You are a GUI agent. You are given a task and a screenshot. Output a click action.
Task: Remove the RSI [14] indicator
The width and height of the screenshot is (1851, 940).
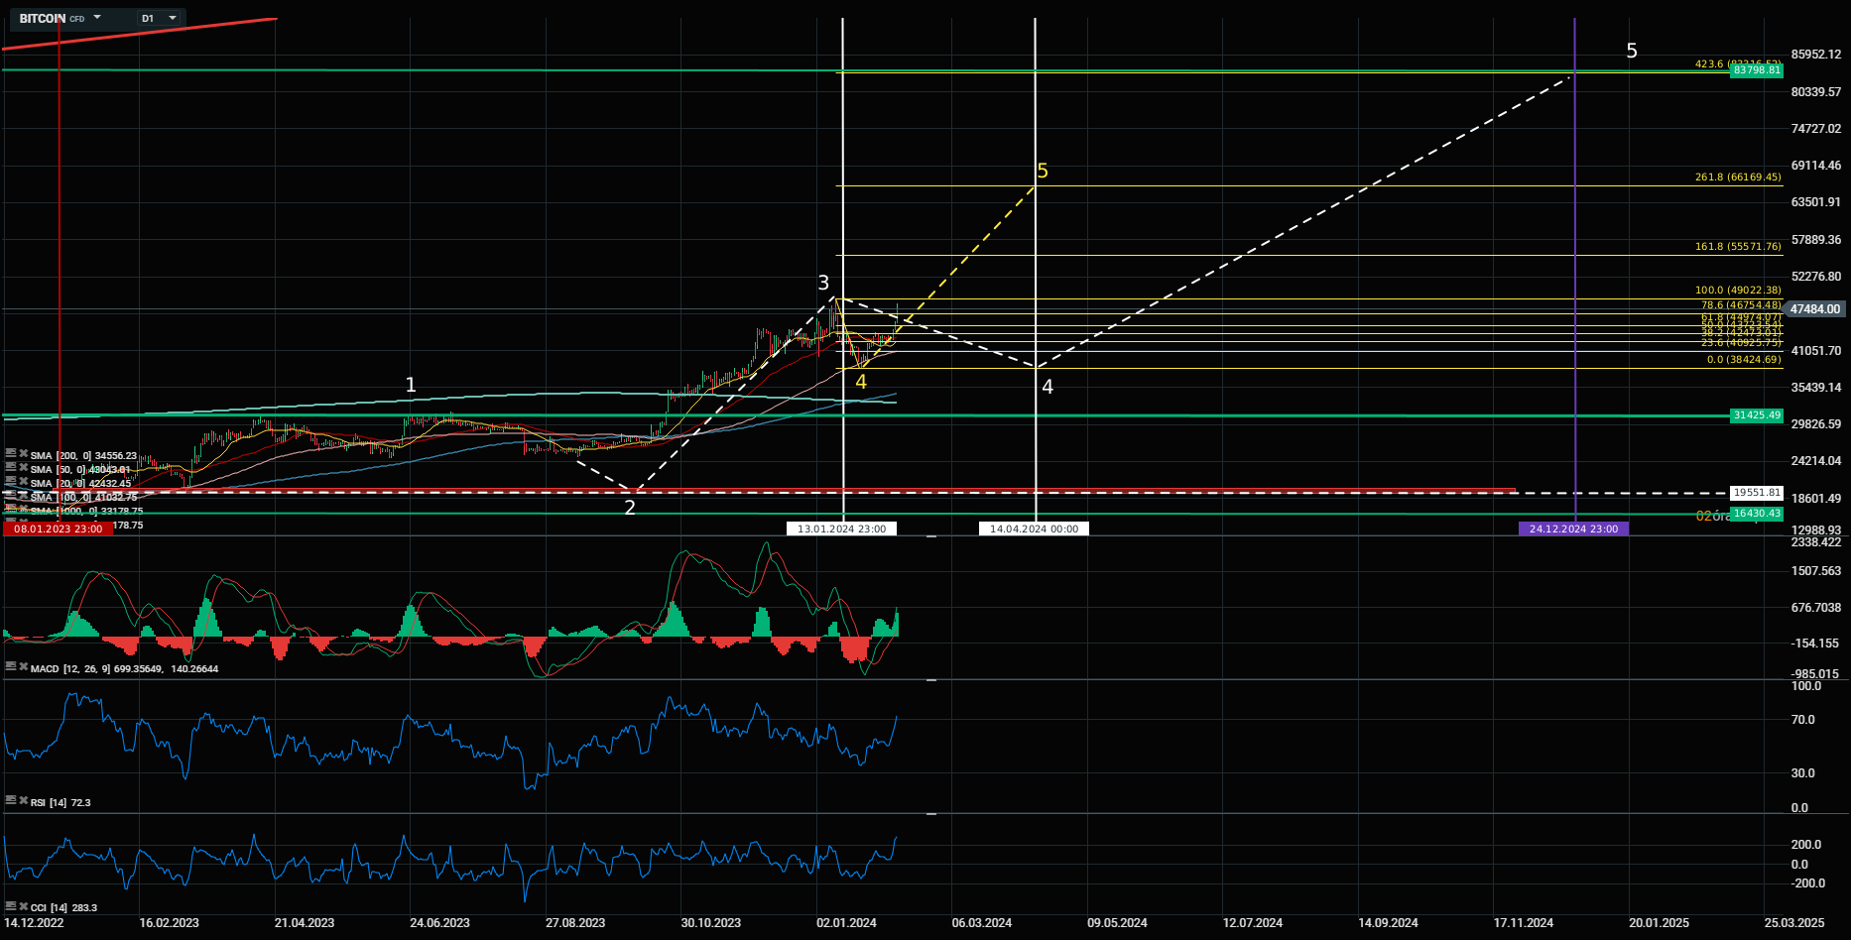[23, 800]
